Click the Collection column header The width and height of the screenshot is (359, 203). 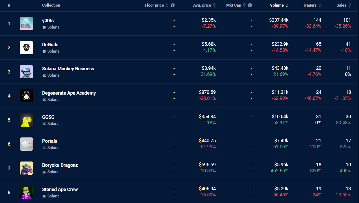click(51, 5)
